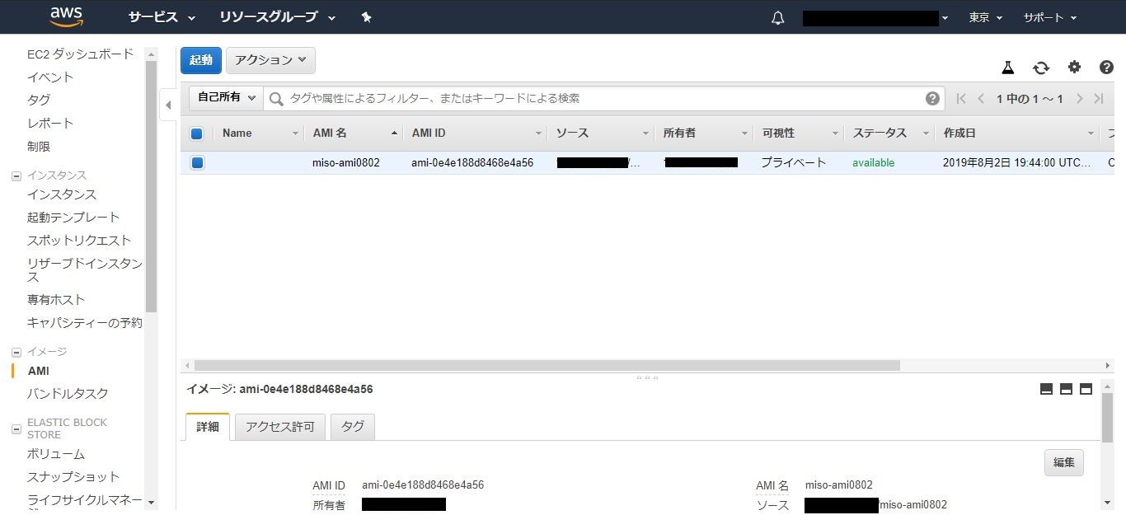Uncheck the miso-ami0802 row checkbox
This screenshot has height=515, width=1126.
tap(197, 162)
